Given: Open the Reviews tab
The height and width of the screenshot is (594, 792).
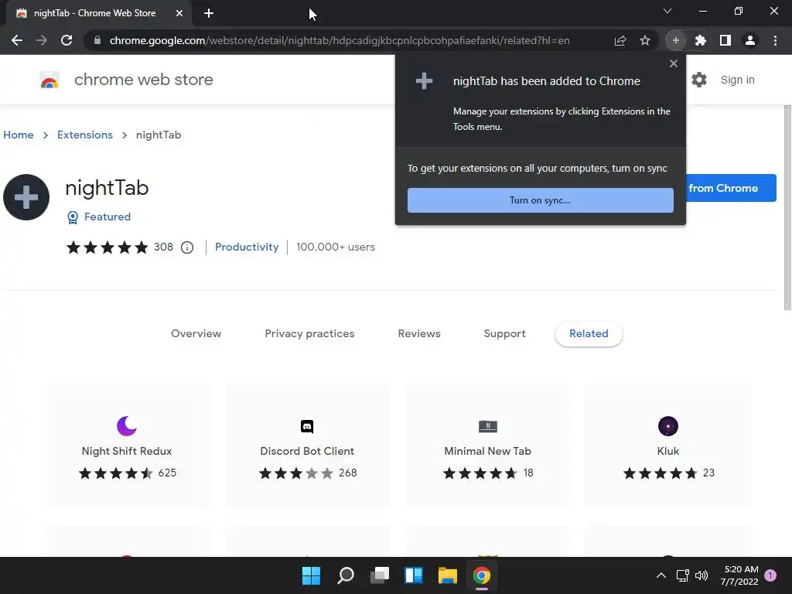Looking at the screenshot, I should (x=419, y=333).
